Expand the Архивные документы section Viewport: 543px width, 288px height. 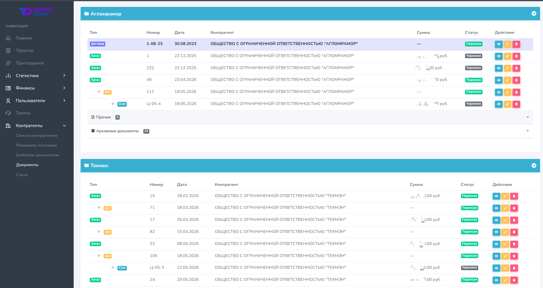pos(310,131)
